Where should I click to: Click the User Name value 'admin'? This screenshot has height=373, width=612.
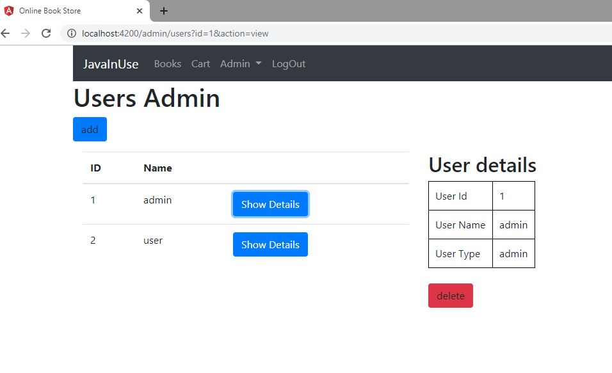tap(513, 225)
